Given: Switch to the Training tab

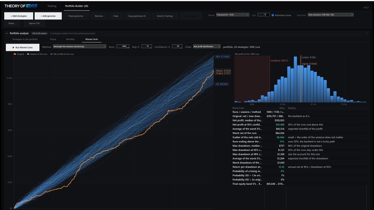Looking at the screenshot, I should coord(52,6).
